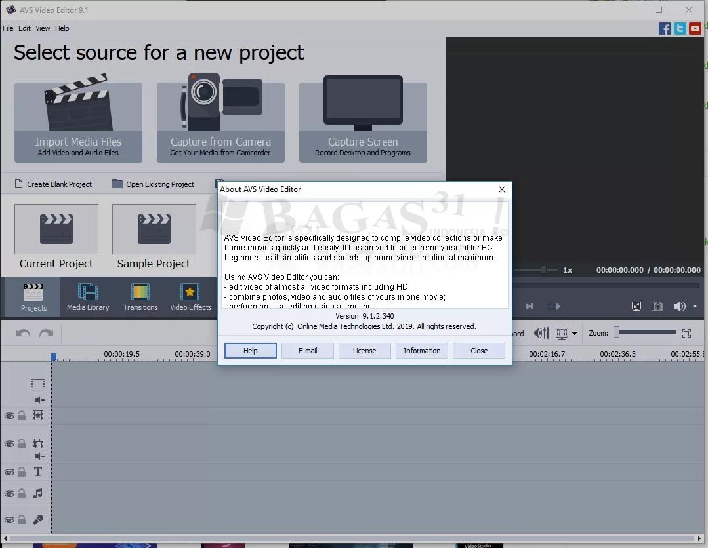
Task: Create a blank project
Action: [53, 184]
